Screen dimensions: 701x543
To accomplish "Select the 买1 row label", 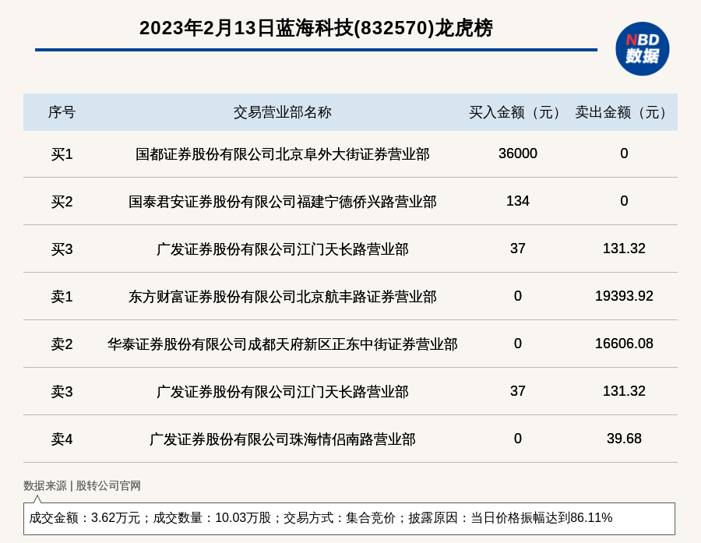I will (x=62, y=154).
